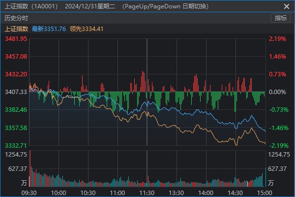Click the 09:30 time axis label
Viewport: 295px width, 197px height.
pos(29,193)
